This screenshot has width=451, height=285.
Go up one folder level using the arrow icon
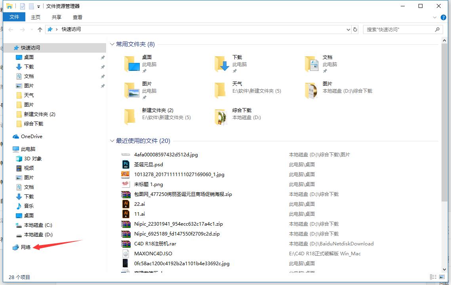point(40,29)
